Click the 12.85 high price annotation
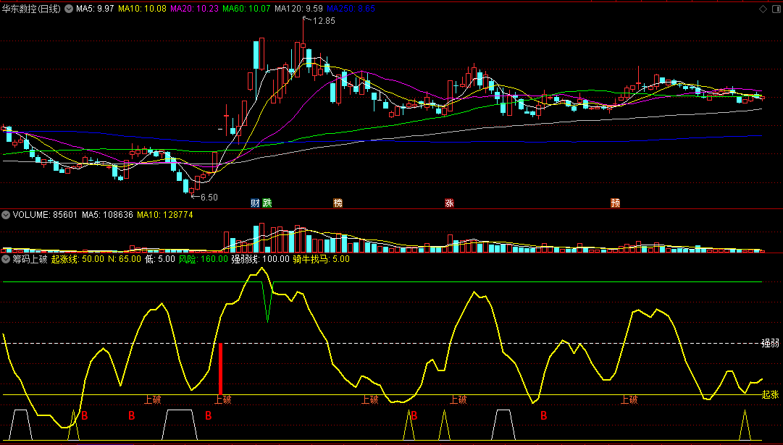 point(324,21)
